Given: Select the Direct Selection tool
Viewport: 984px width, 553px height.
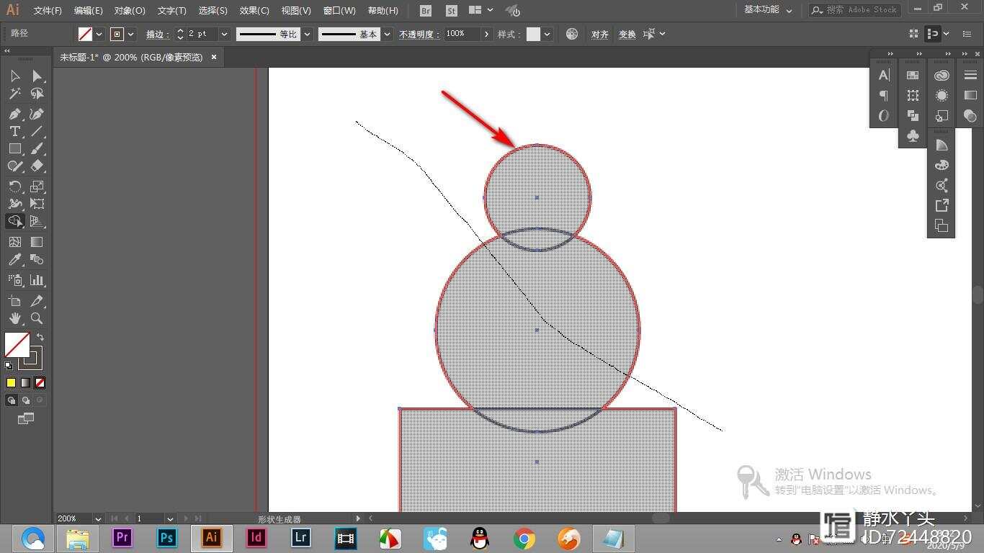Looking at the screenshot, I should pyautogui.click(x=37, y=76).
